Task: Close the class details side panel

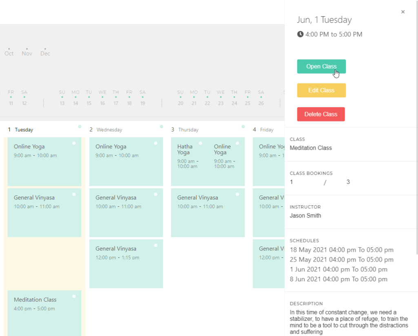Action: tap(403, 12)
